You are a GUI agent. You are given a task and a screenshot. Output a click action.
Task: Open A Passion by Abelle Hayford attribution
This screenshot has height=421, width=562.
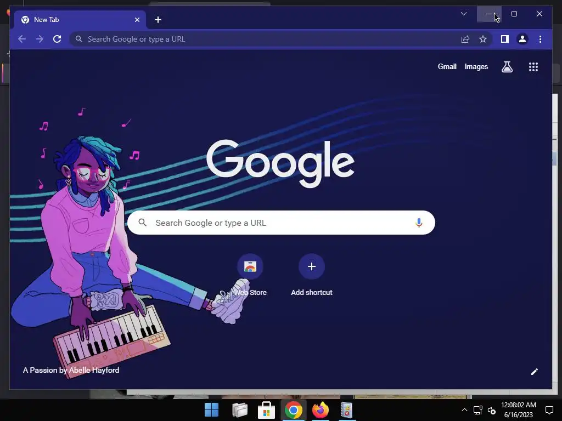tap(71, 370)
